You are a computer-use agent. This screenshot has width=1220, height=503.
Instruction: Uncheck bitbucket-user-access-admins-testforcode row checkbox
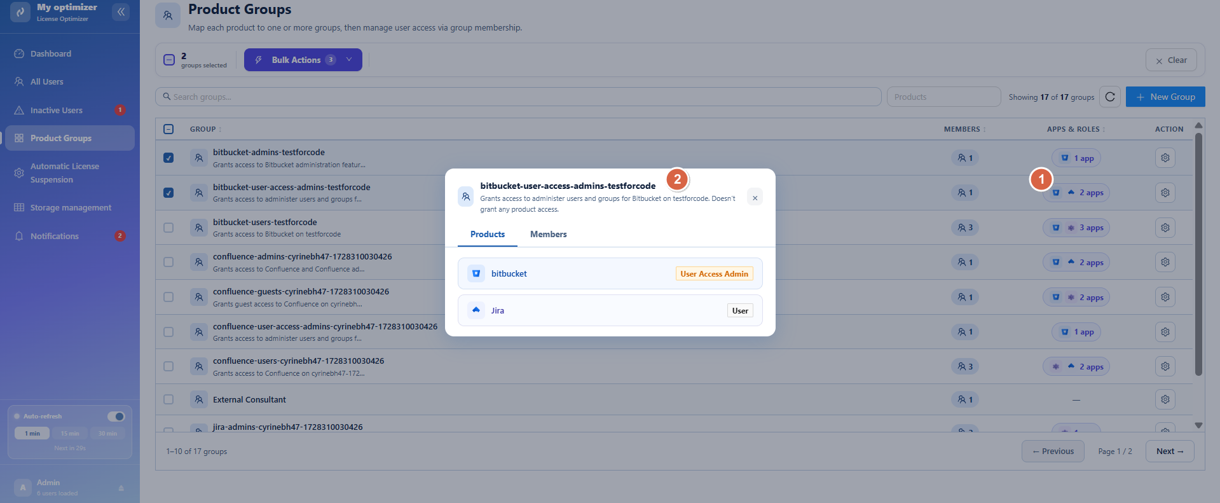pyautogui.click(x=168, y=193)
